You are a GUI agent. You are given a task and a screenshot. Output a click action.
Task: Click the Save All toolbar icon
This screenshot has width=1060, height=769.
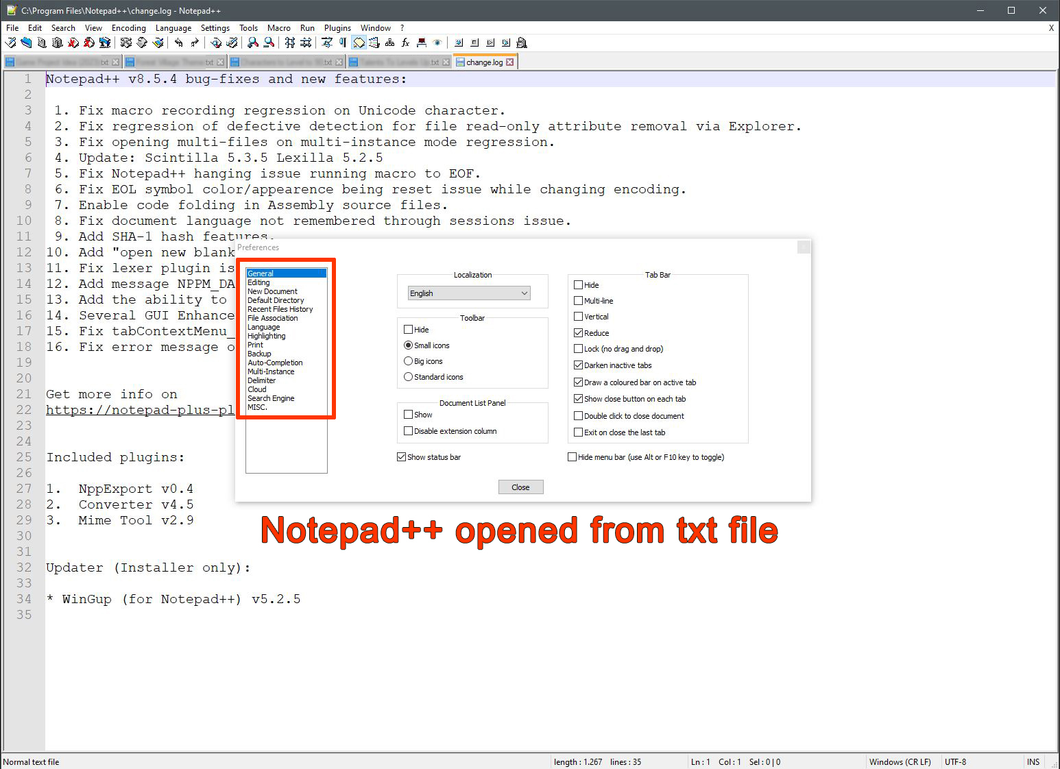pyautogui.click(x=58, y=42)
